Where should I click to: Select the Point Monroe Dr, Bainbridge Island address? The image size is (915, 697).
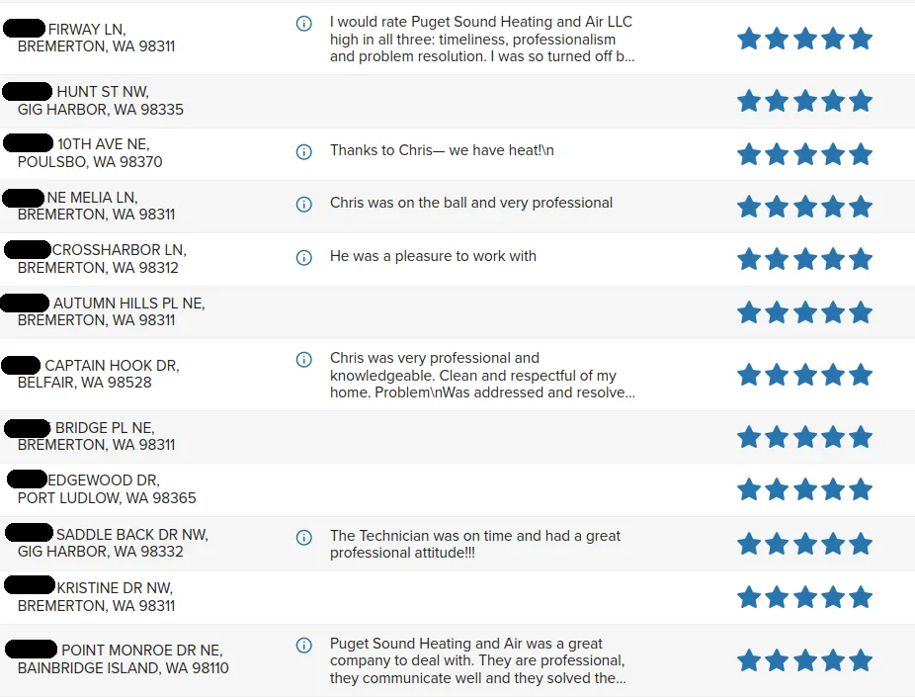123,659
